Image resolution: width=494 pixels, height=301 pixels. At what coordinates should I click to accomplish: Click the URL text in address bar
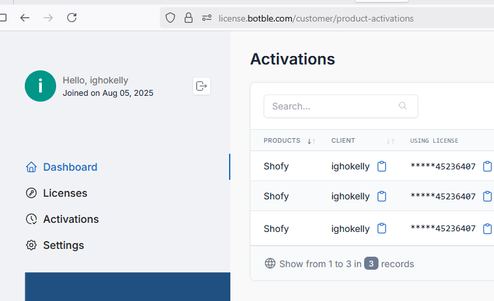tap(316, 18)
